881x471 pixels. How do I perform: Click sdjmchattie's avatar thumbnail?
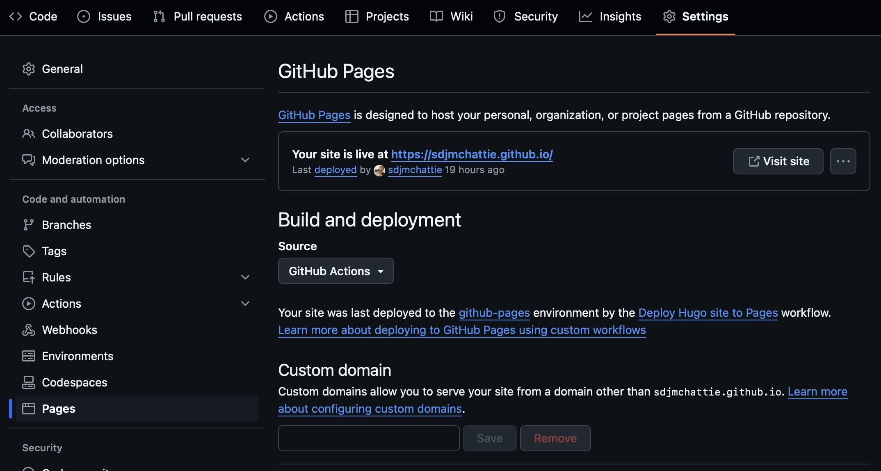coord(379,170)
